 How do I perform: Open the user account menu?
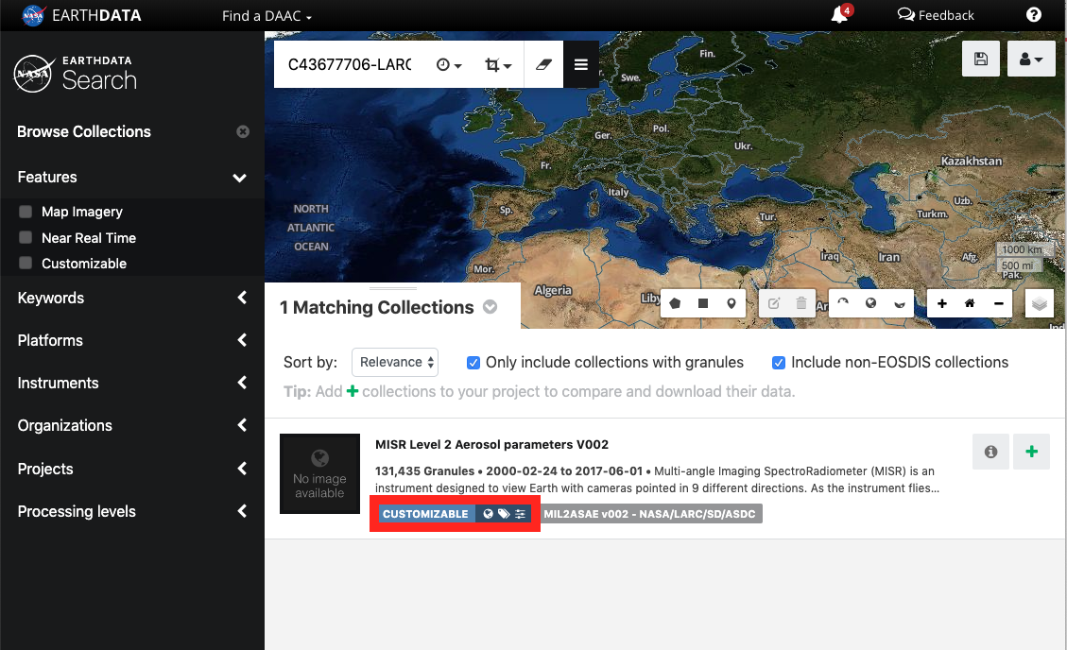[x=1031, y=60]
